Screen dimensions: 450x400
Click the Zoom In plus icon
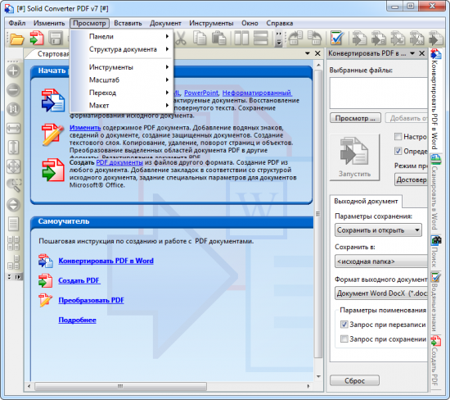pos(13,70)
